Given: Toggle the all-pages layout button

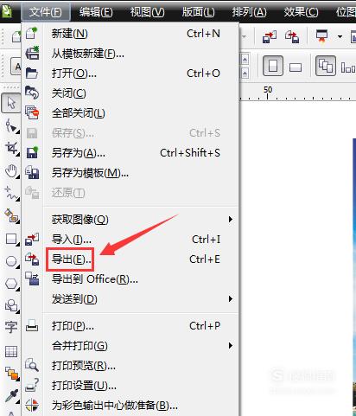Looking at the screenshot, I should (326, 66).
